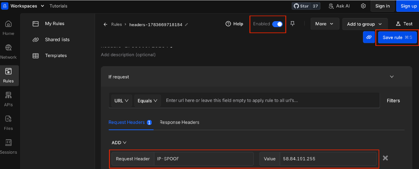This screenshot has height=169, width=419.
Task: Click the URL input field
Action: coord(271,101)
